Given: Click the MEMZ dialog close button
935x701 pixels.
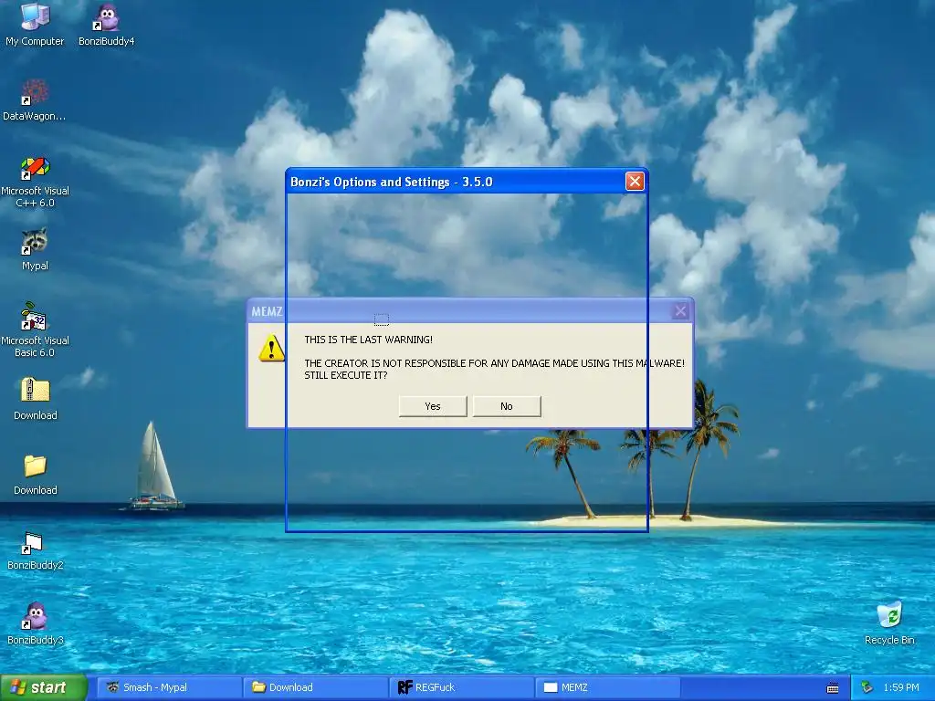Looking at the screenshot, I should tap(680, 310).
